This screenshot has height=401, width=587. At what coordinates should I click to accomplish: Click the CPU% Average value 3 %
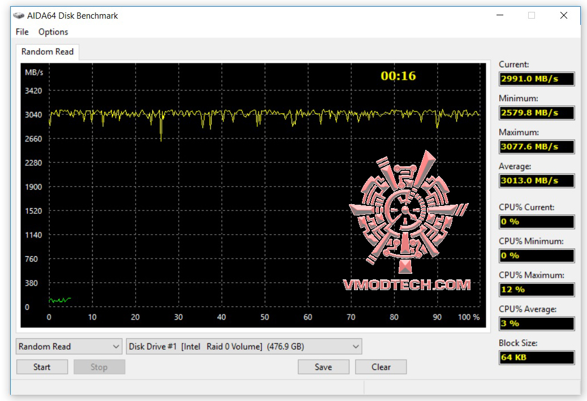537,324
